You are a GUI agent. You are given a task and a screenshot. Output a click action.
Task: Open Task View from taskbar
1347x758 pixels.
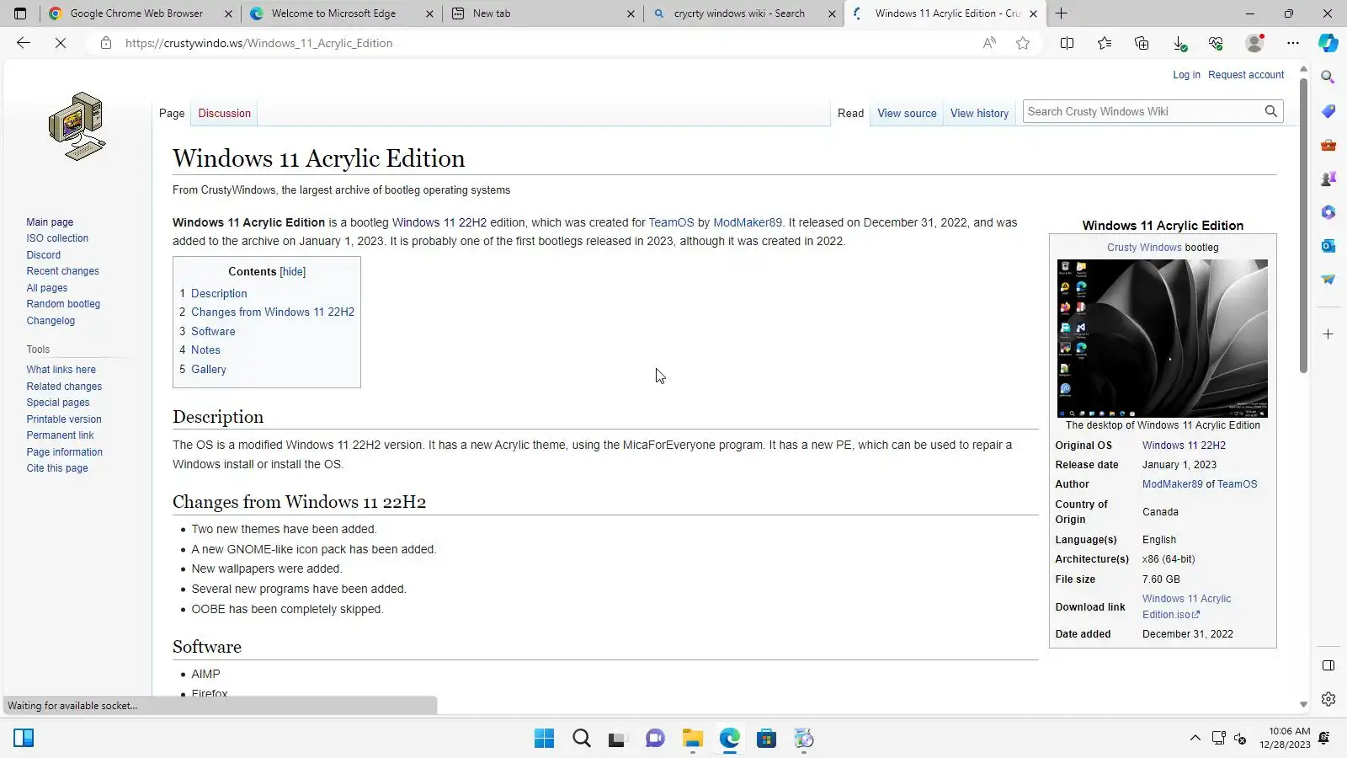(x=618, y=739)
